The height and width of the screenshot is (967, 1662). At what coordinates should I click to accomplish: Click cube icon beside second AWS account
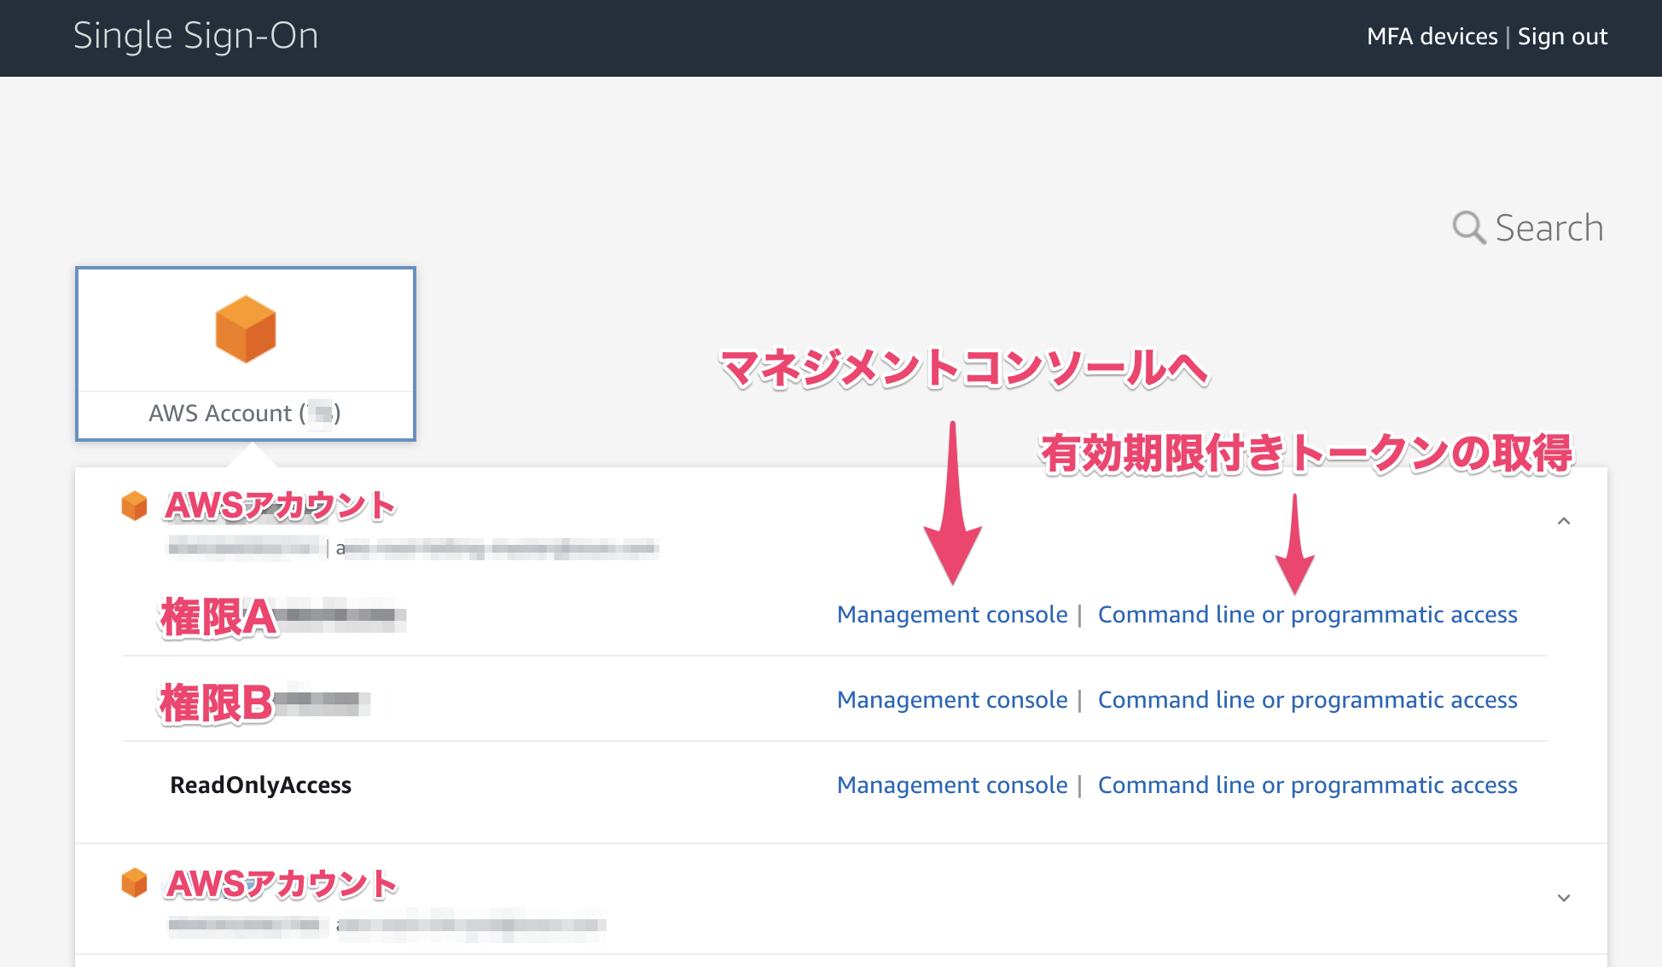(135, 883)
